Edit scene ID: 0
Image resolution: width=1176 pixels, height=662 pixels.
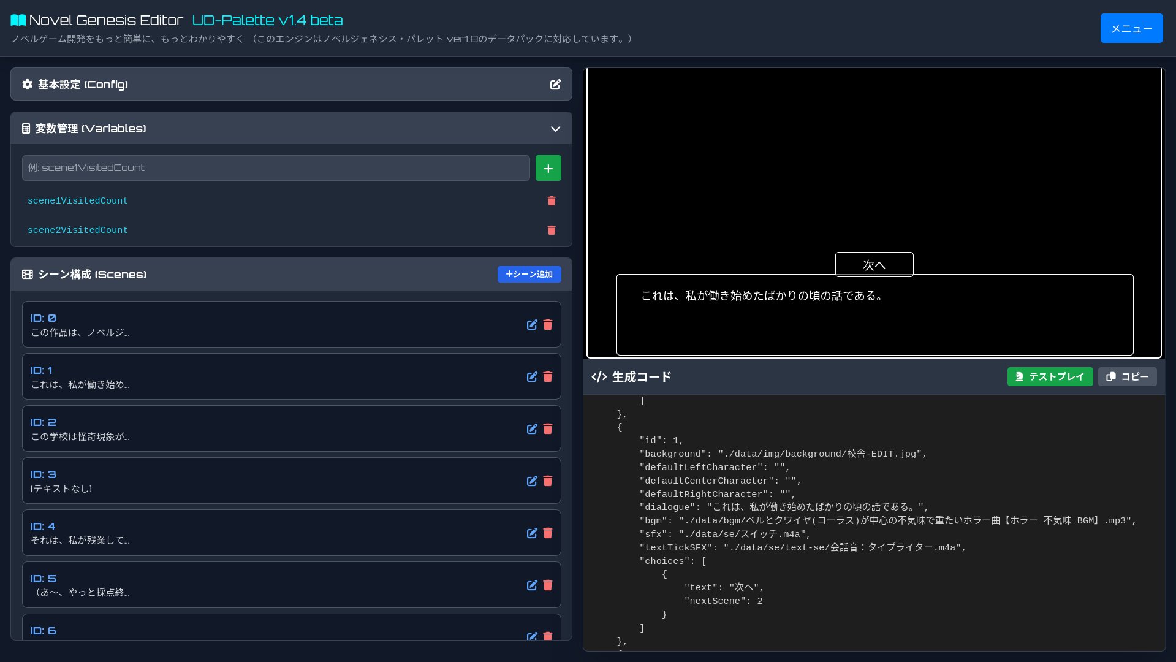tap(531, 325)
